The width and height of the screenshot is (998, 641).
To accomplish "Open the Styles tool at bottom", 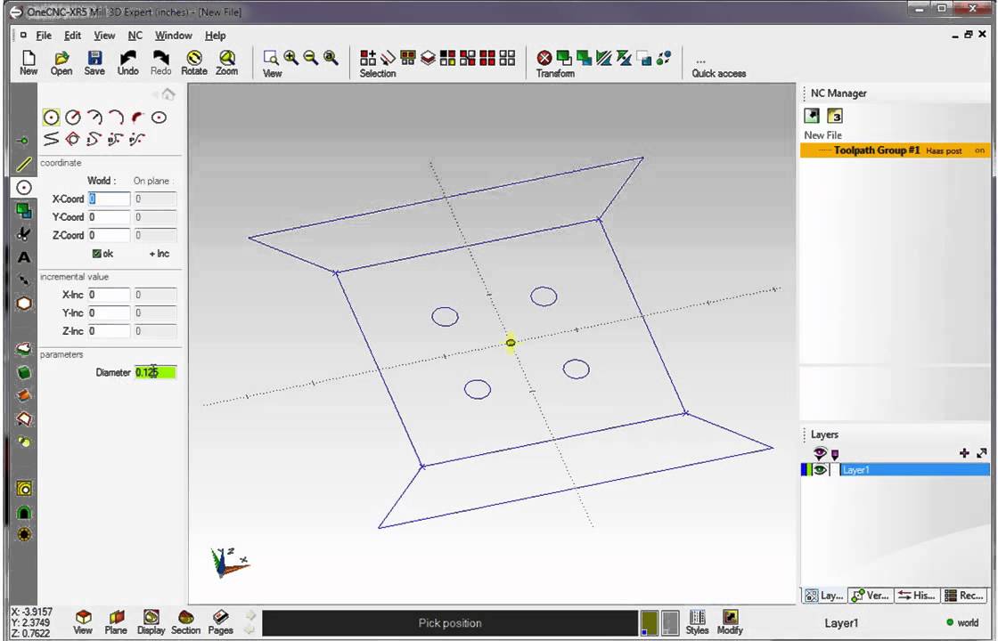I will 697,622.
